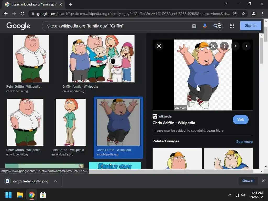Viewport: 268px width, 201px height.
Task: Close the image preview panel
Action: point(159,46)
